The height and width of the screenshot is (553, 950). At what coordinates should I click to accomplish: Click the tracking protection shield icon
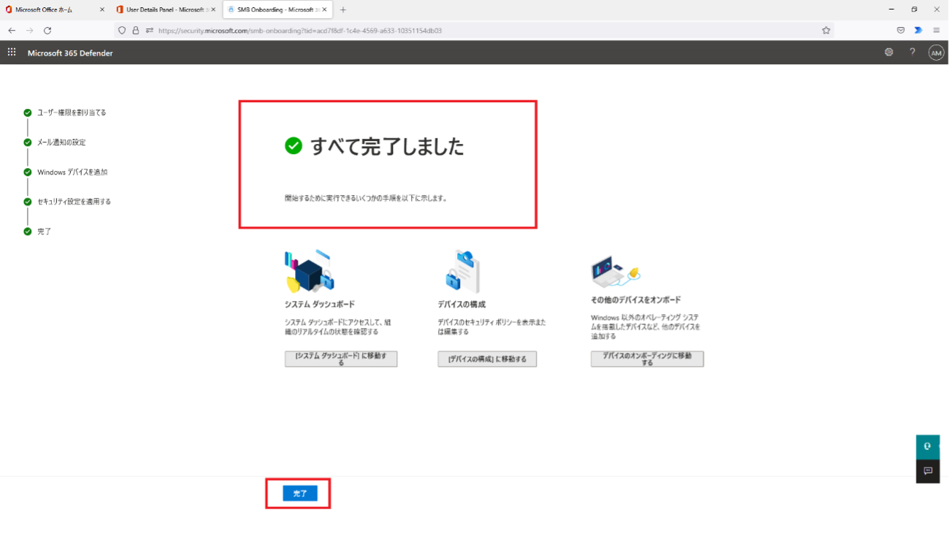122,31
